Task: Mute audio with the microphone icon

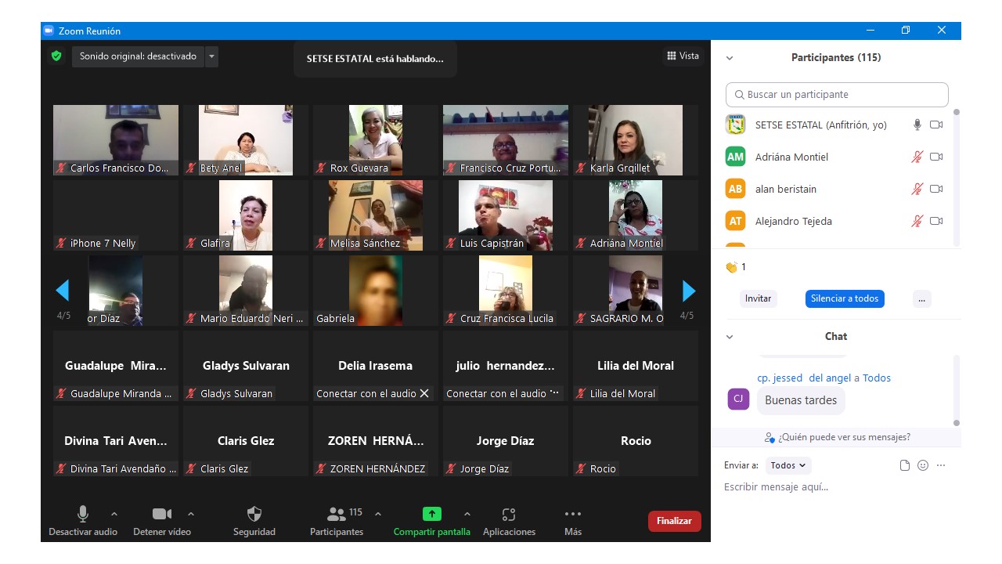Action: pyautogui.click(x=82, y=514)
